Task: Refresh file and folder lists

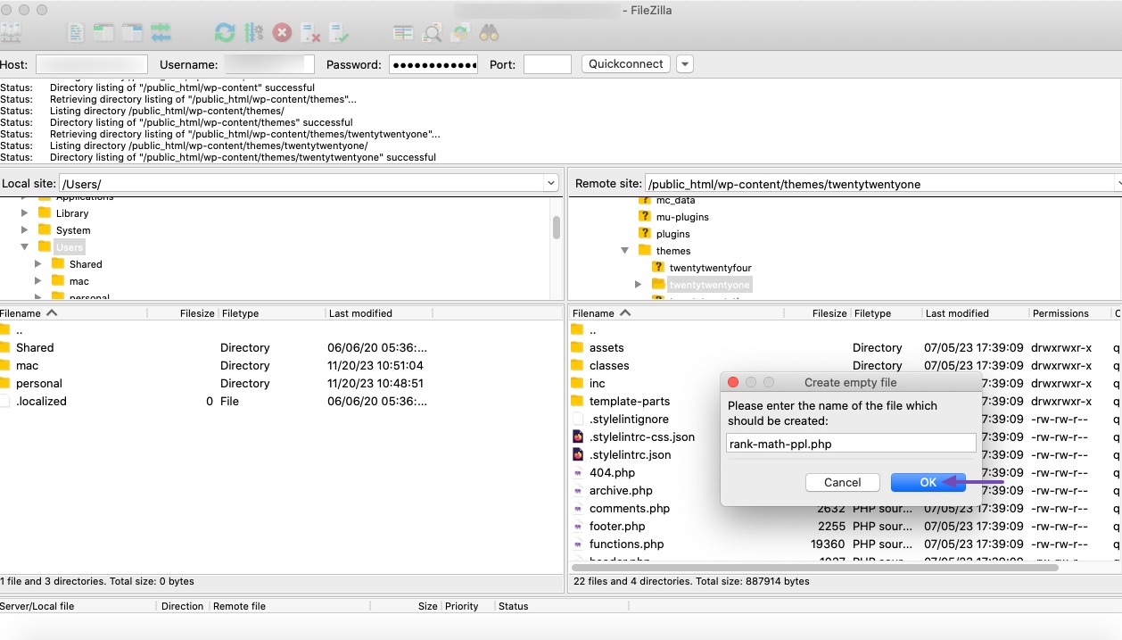Action: (225, 33)
